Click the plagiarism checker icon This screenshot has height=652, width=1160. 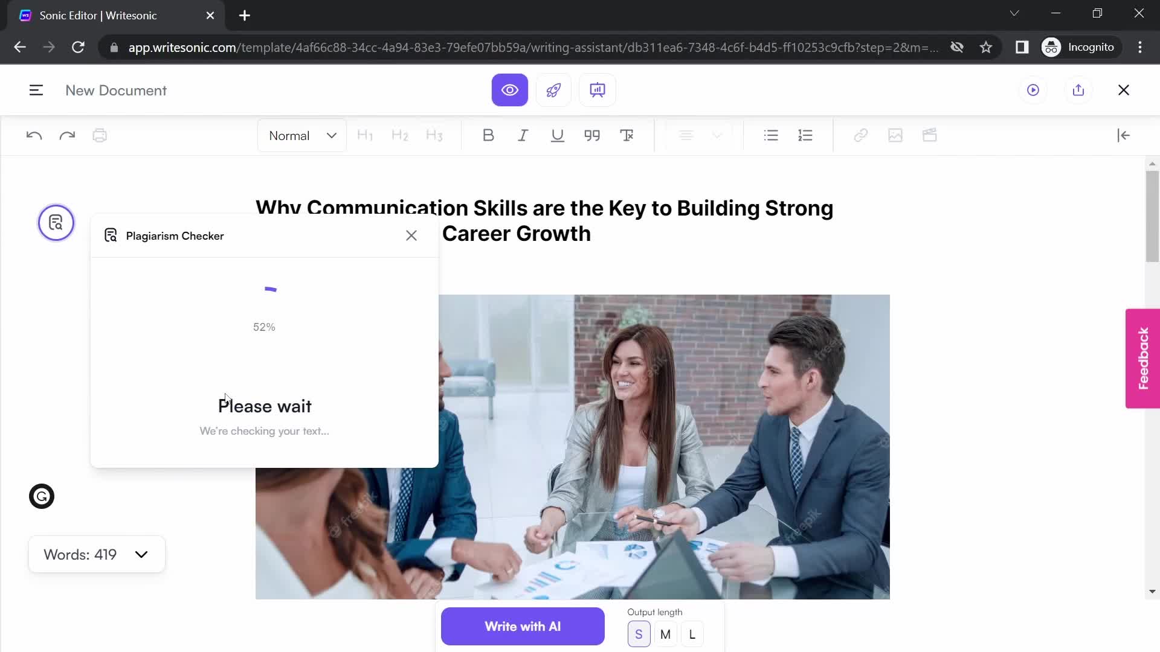coord(56,223)
